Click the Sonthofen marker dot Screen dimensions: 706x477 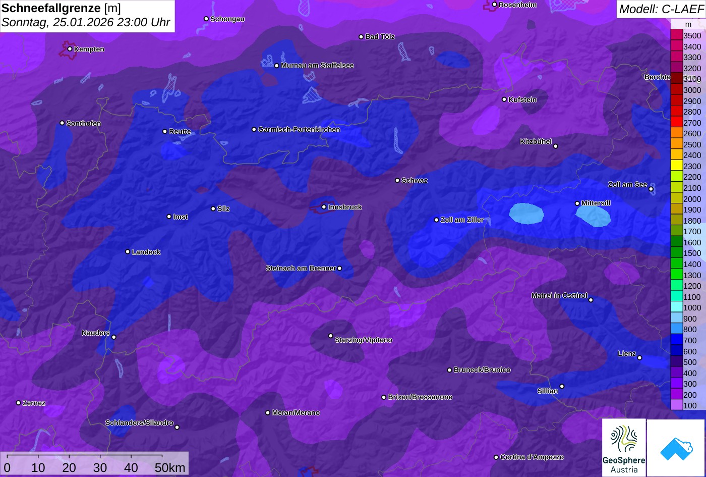tap(62, 123)
